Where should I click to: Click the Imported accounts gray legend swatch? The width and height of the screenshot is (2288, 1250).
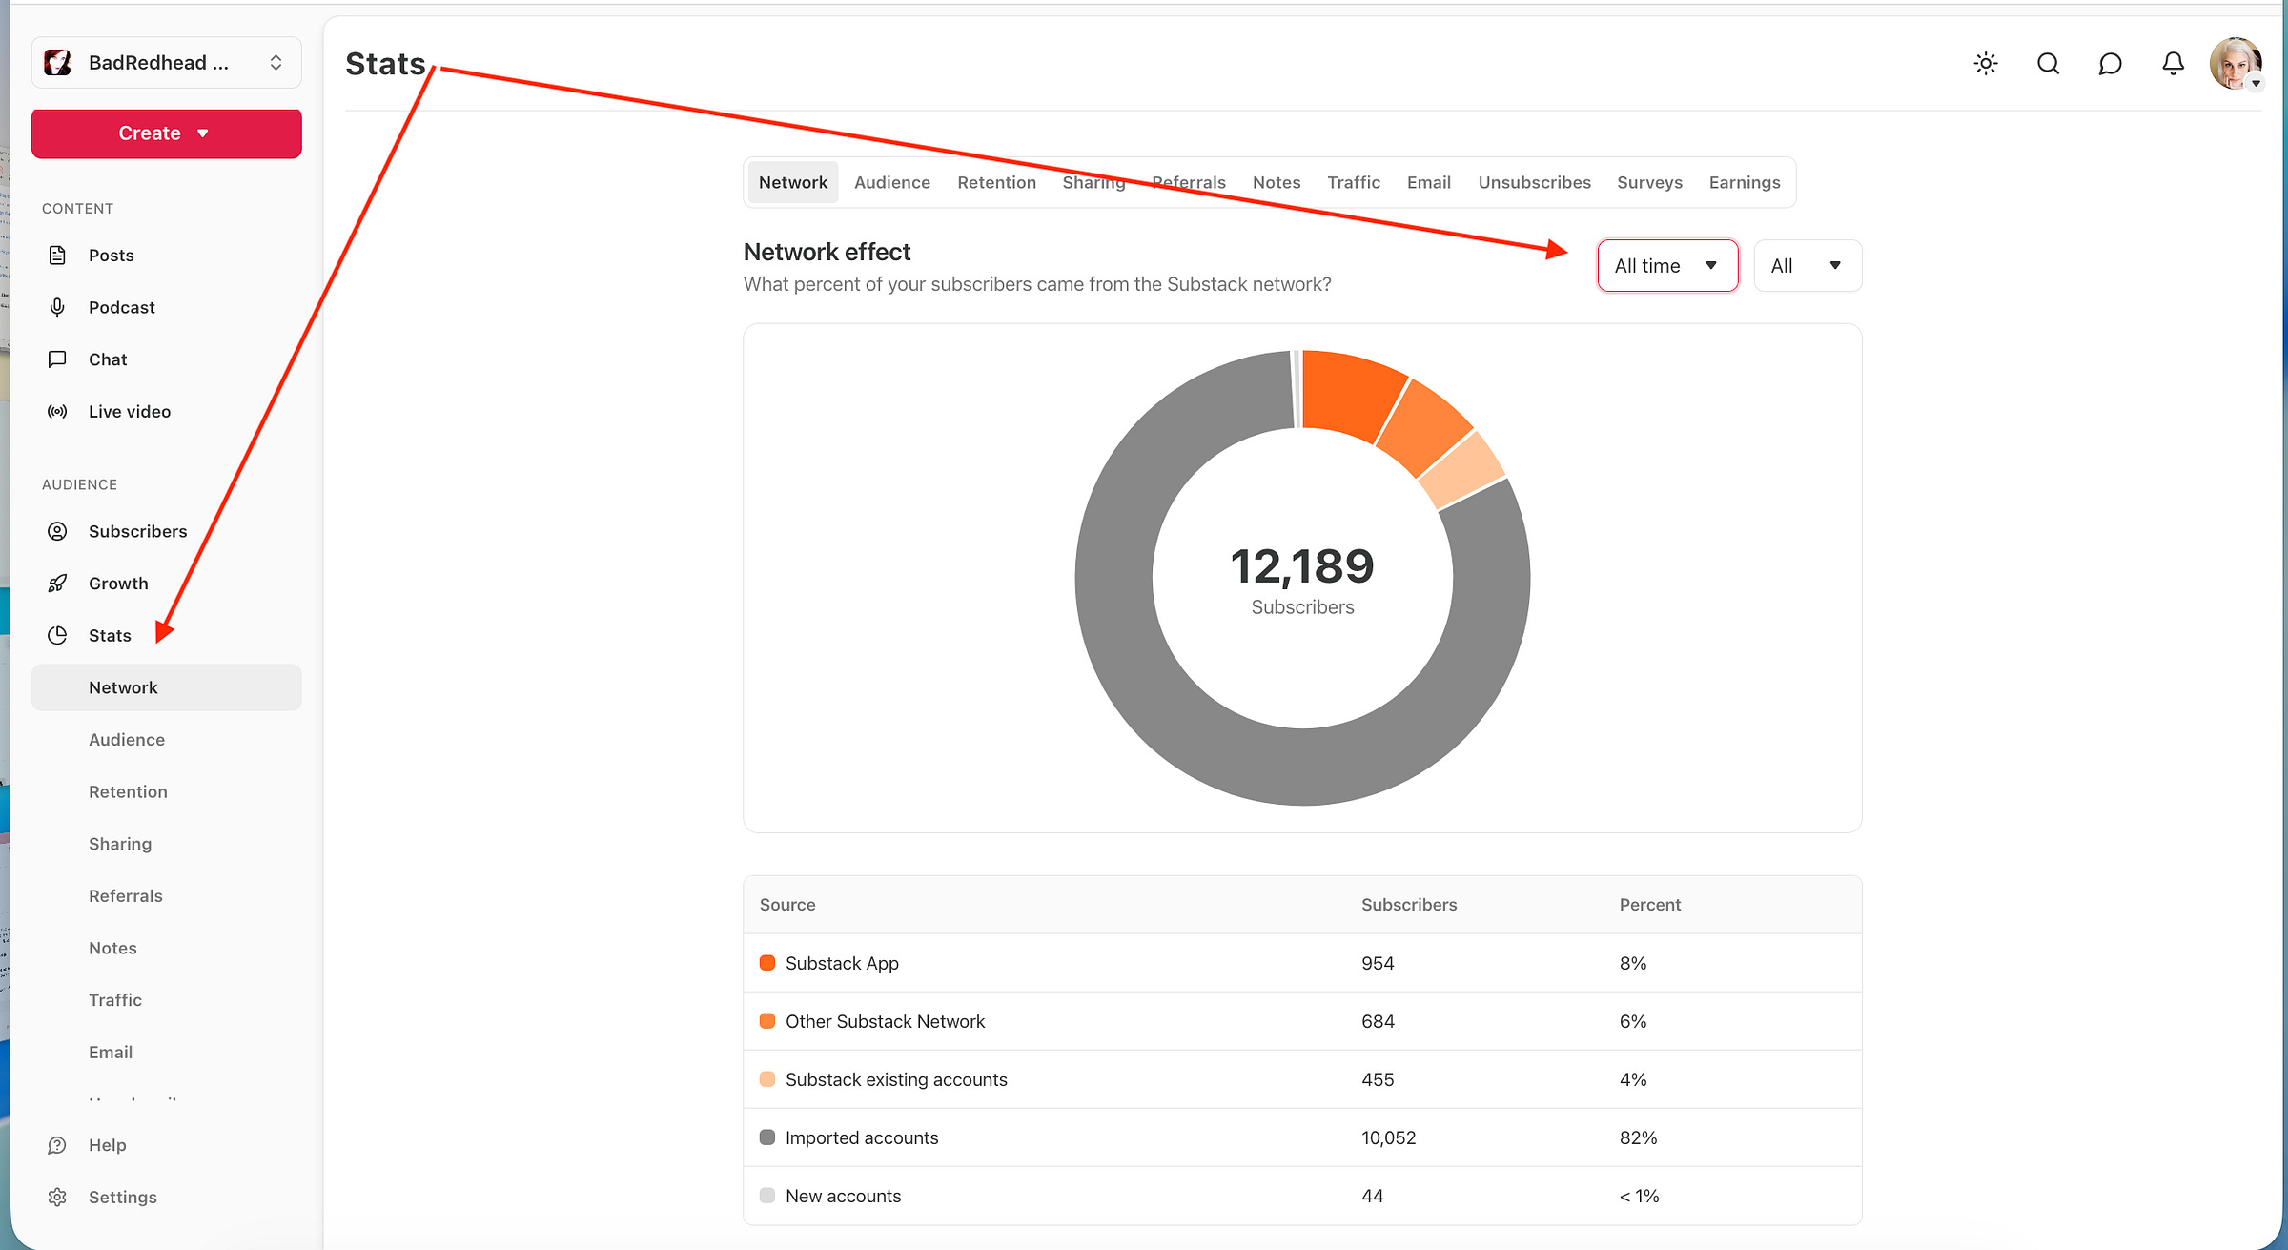click(x=767, y=1137)
